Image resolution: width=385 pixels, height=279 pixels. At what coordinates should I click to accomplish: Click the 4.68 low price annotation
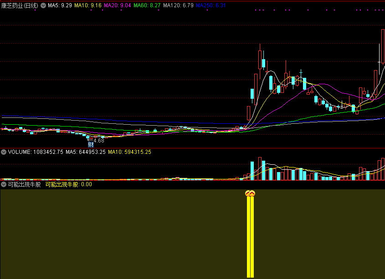coord(99,141)
